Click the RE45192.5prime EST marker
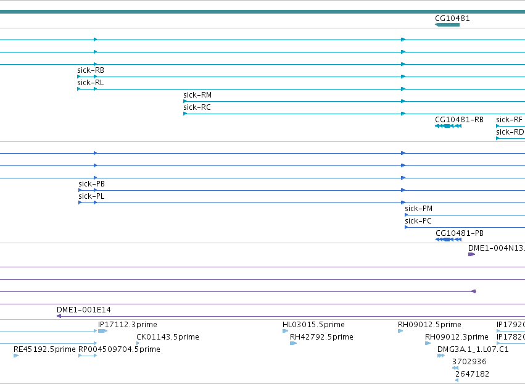 tap(16, 356)
